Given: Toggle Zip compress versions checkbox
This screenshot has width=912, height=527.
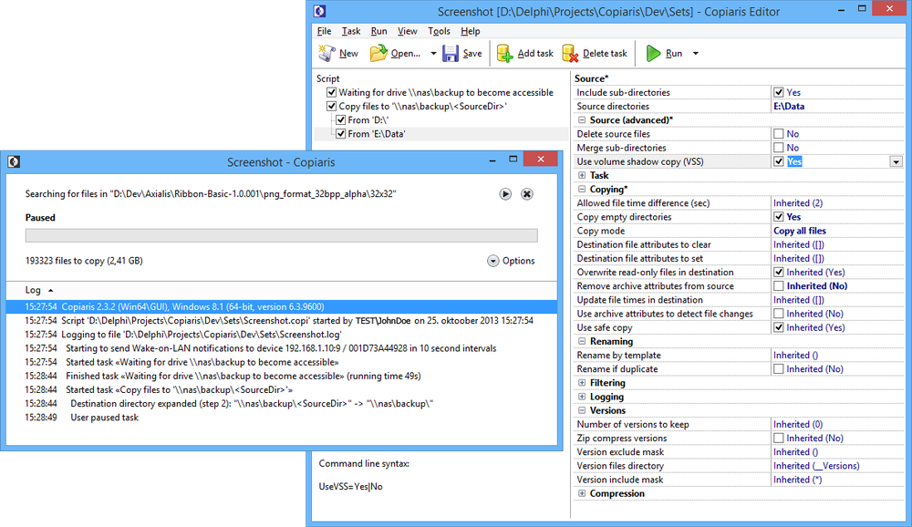Looking at the screenshot, I should pos(778,438).
